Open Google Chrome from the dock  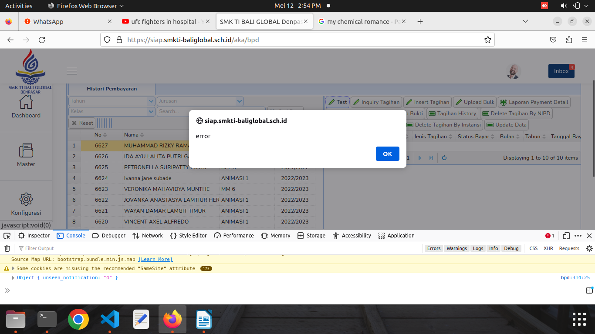(x=78, y=320)
